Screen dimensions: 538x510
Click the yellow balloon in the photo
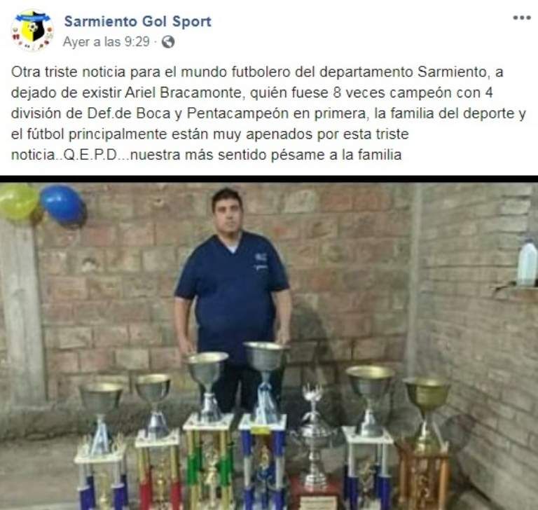19,202
